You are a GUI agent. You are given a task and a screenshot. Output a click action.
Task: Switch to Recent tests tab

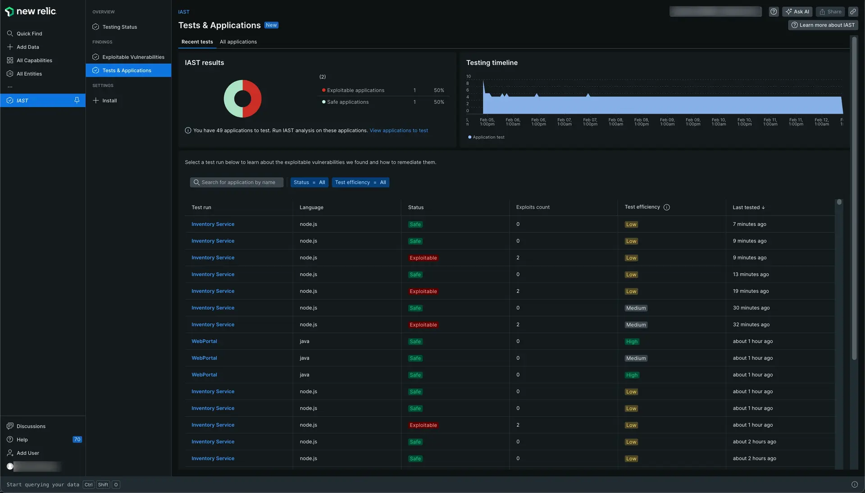[x=197, y=42]
